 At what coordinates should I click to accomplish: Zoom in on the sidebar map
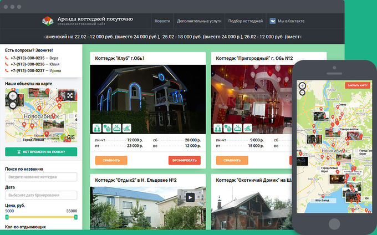[x=13, y=95]
